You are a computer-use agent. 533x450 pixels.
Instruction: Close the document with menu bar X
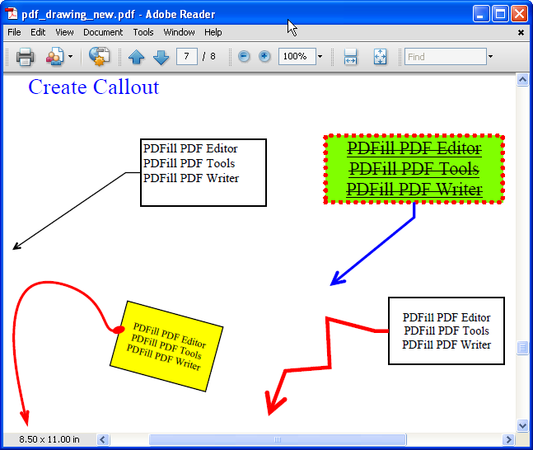click(x=521, y=32)
